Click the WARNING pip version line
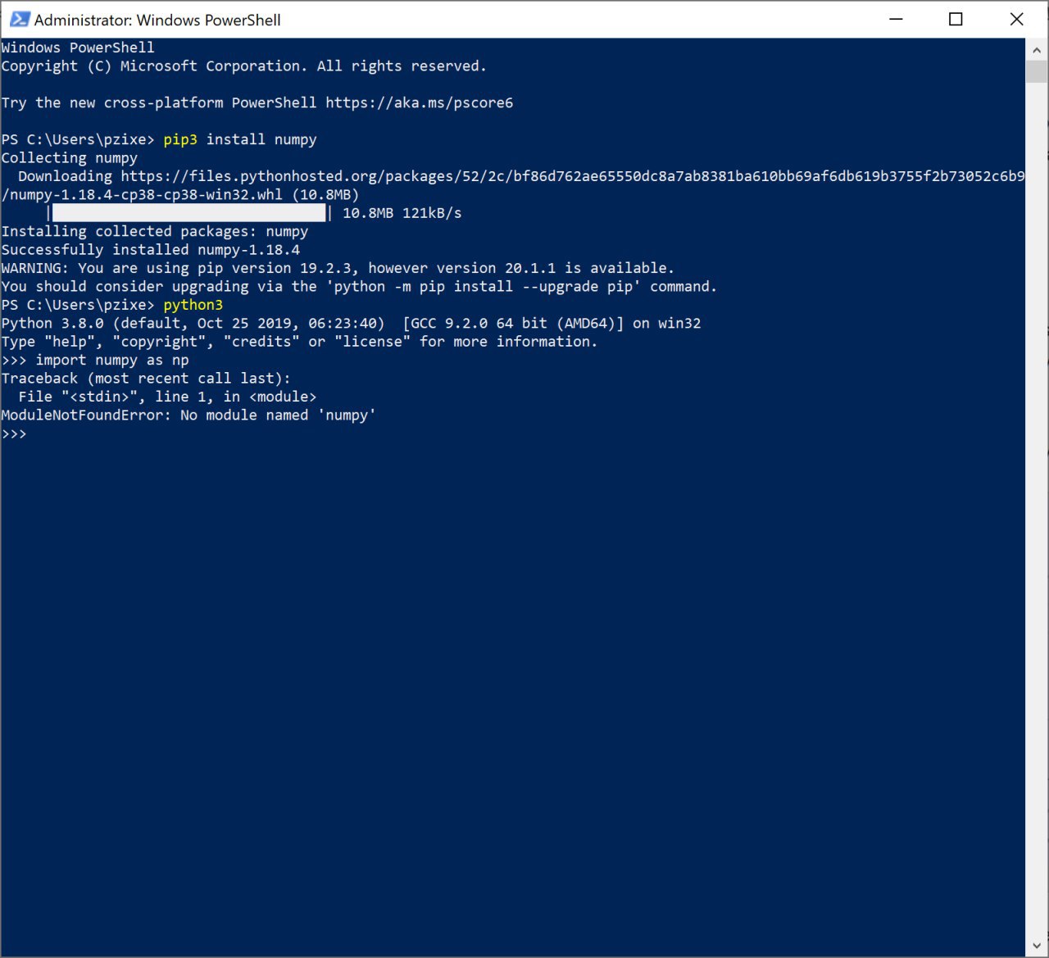The height and width of the screenshot is (958, 1049). point(338,268)
